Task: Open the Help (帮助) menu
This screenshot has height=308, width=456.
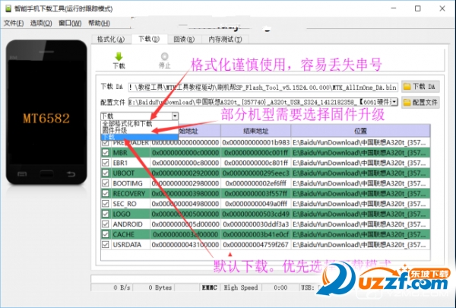Action: click(x=99, y=23)
